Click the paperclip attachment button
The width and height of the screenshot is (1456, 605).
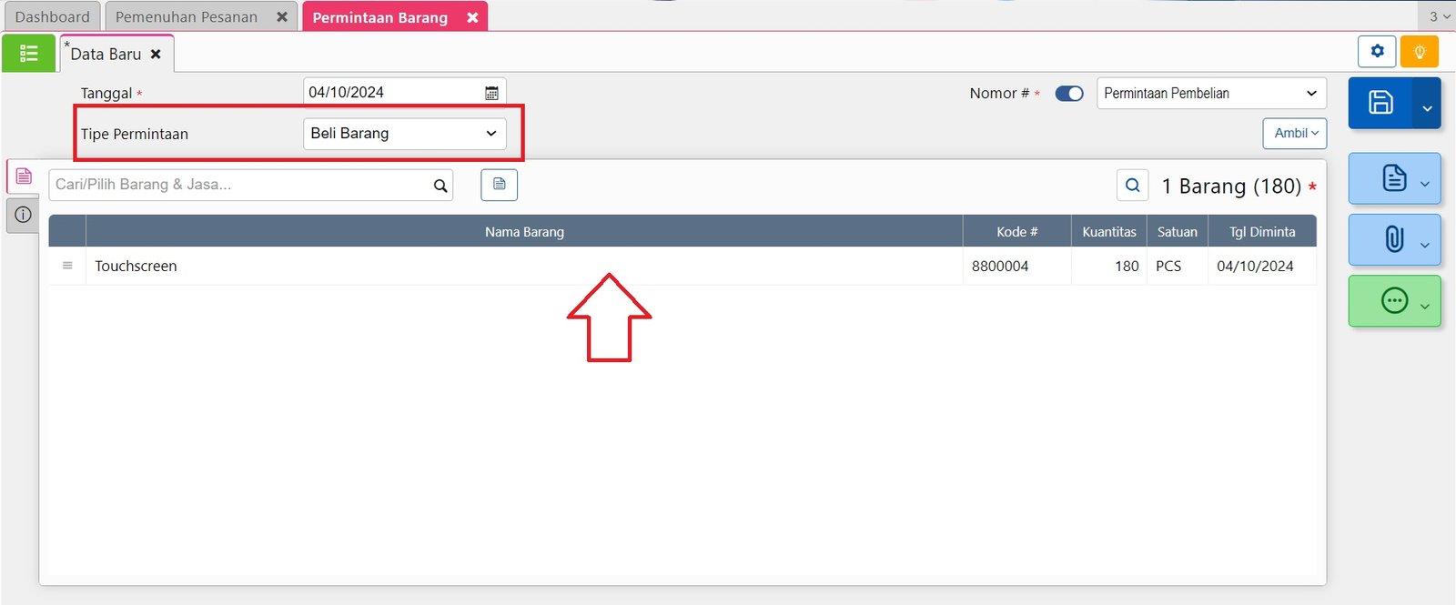1394,239
